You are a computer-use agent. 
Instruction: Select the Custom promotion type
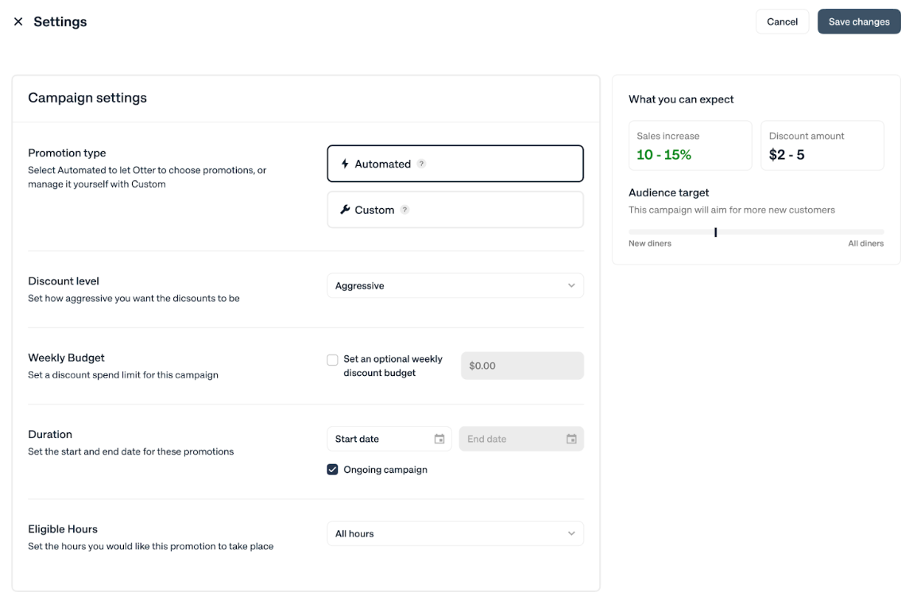[x=455, y=210]
